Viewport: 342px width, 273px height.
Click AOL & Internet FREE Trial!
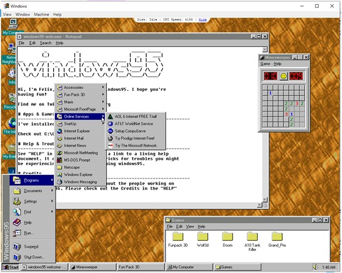coord(136,116)
